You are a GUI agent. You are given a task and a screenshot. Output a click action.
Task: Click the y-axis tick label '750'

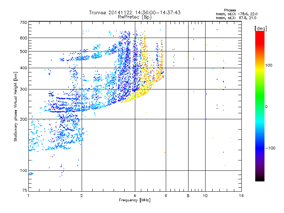(23, 22)
